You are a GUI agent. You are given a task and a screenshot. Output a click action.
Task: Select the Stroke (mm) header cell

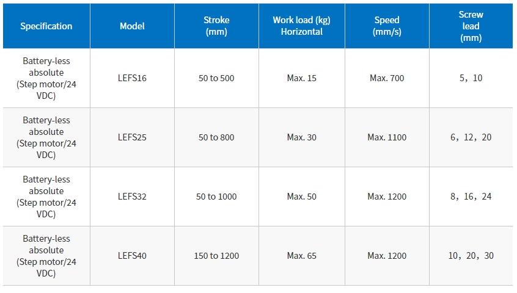coord(216,26)
